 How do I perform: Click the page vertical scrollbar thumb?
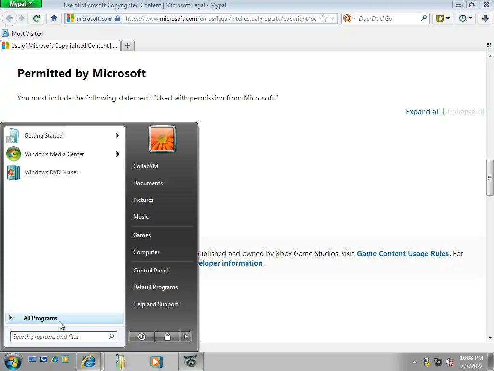coord(490,178)
